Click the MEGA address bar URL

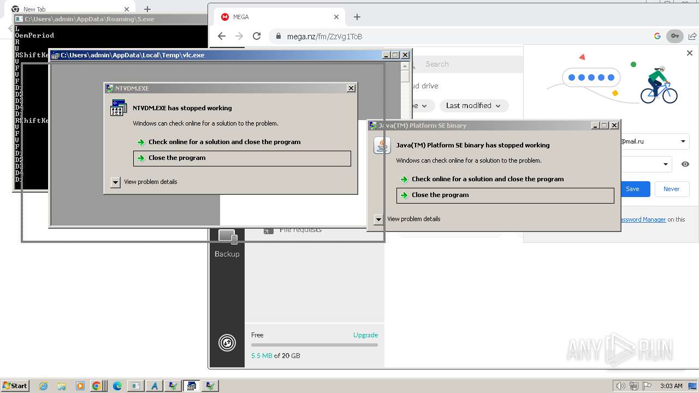tap(325, 37)
